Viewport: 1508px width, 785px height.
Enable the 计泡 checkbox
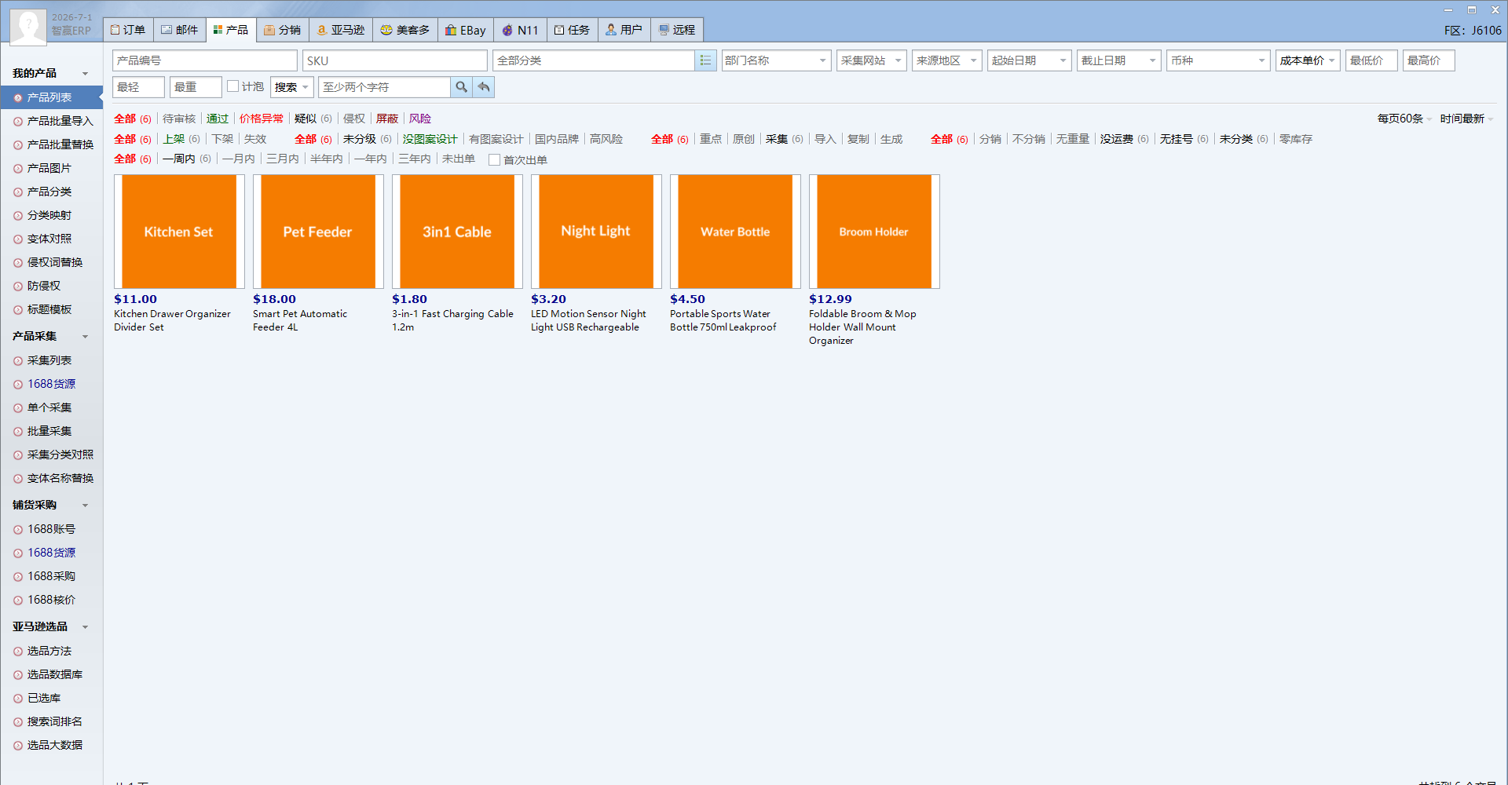[233, 86]
